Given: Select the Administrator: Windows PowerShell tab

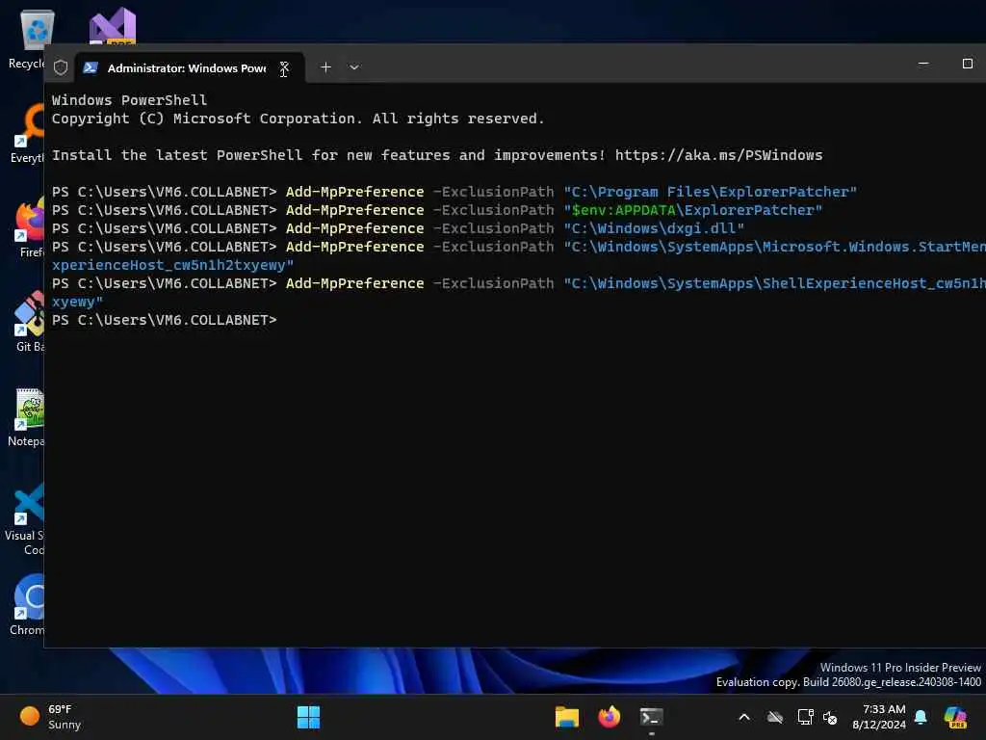Looking at the screenshot, I should pos(190,67).
